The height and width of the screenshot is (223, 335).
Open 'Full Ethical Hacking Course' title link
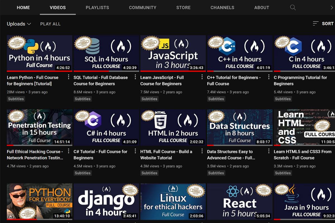pyautogui.click(x=35, y=155)
